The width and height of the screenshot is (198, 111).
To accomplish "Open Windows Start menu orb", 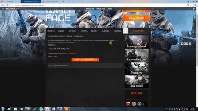I will pos(3,109).
